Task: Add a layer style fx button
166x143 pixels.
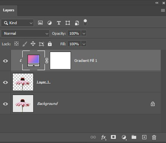Action: (104, 137)
